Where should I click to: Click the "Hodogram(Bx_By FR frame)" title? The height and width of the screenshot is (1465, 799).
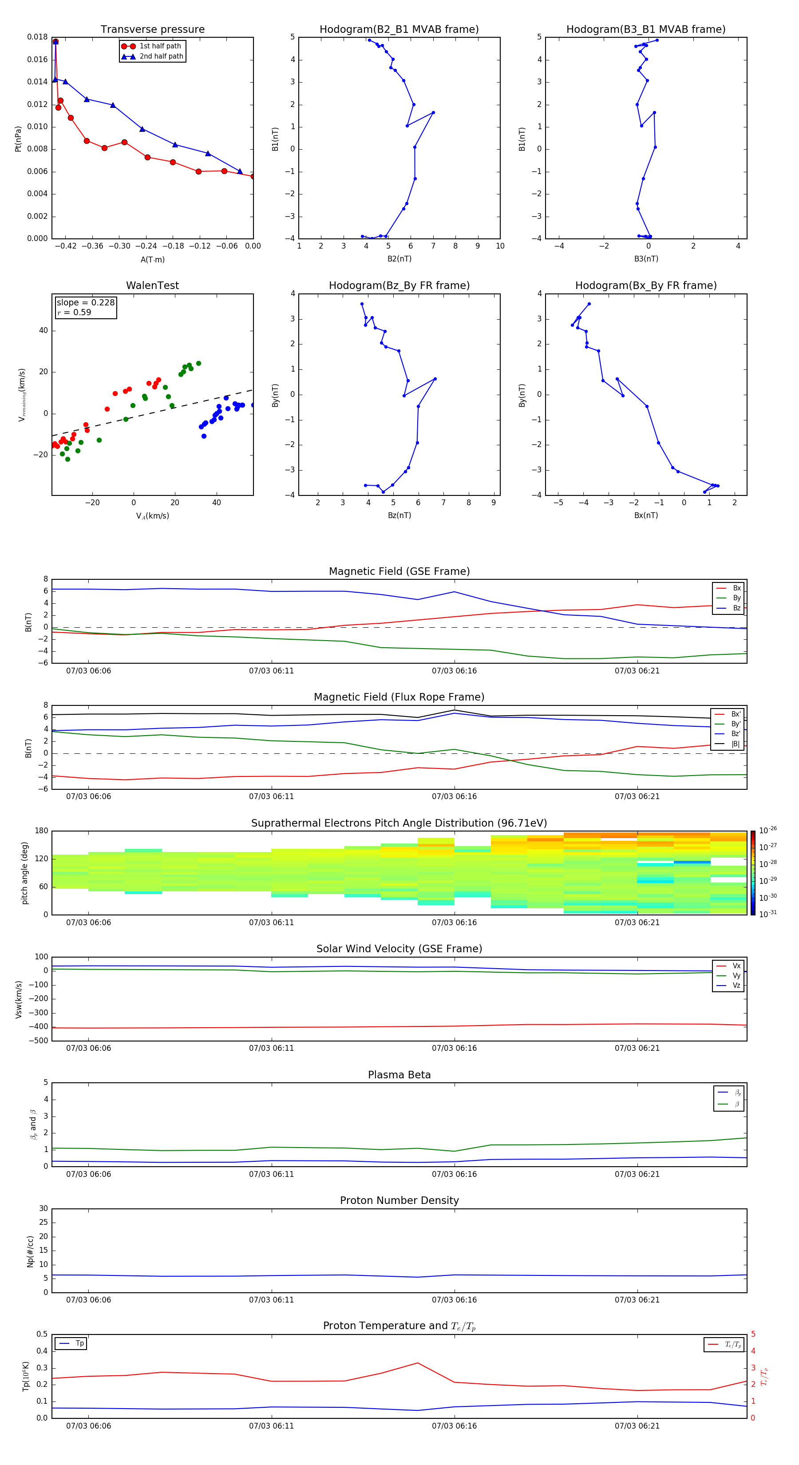click(646, 285)
